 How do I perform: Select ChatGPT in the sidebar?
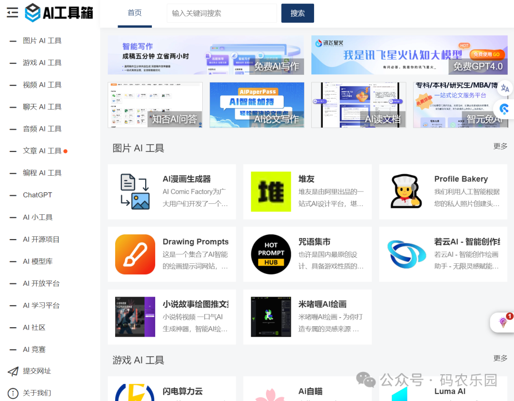(38, 195)
